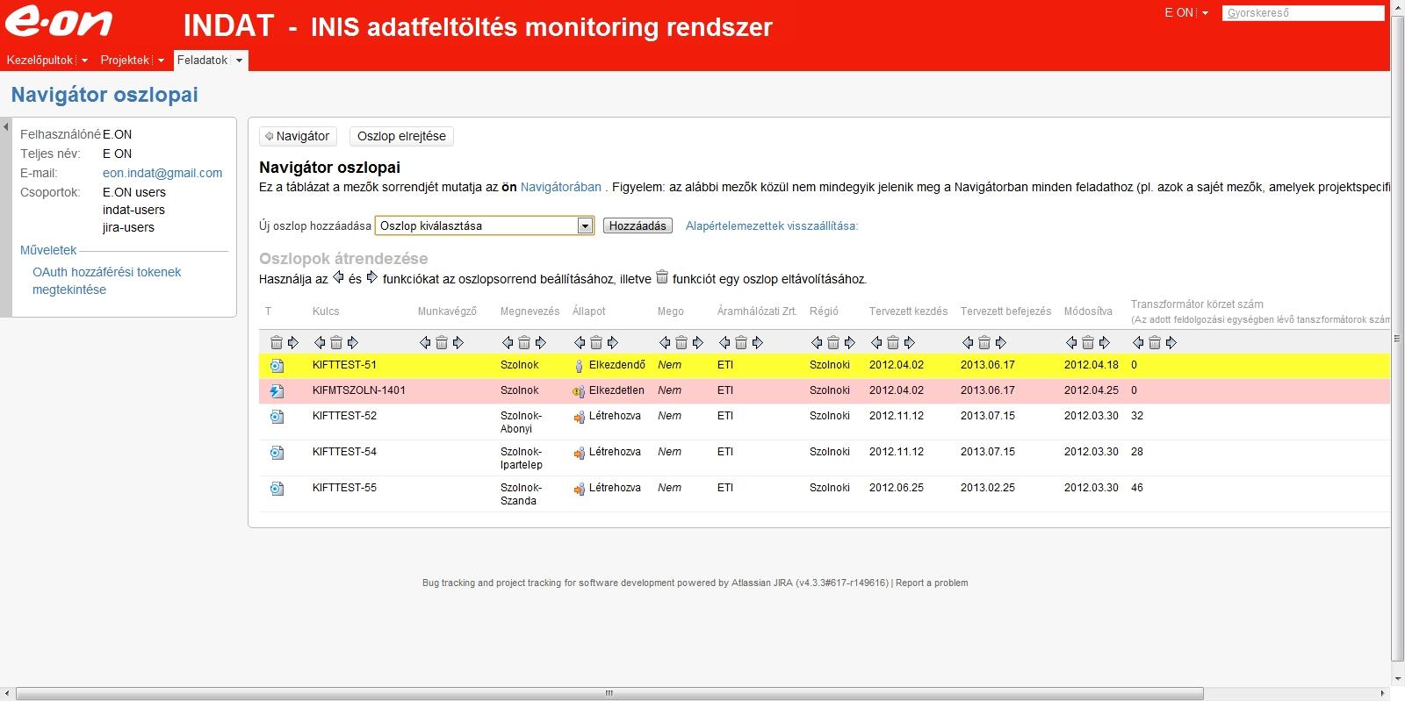This screenshot has height=701, width=1405.
Task: Expand the Kezelőpultok menu arrow
Action: 84,61
